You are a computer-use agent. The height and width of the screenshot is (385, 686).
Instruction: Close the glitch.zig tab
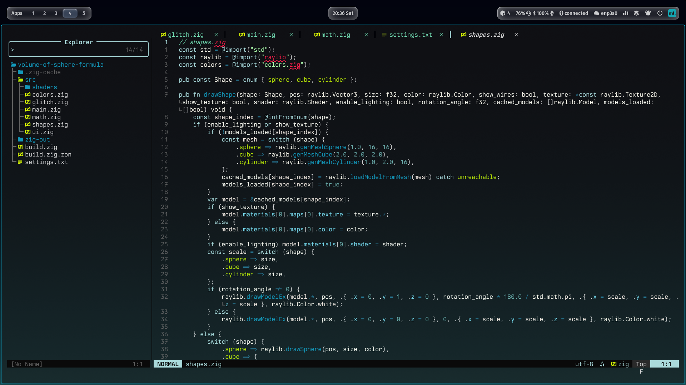(x=216, y=35)
